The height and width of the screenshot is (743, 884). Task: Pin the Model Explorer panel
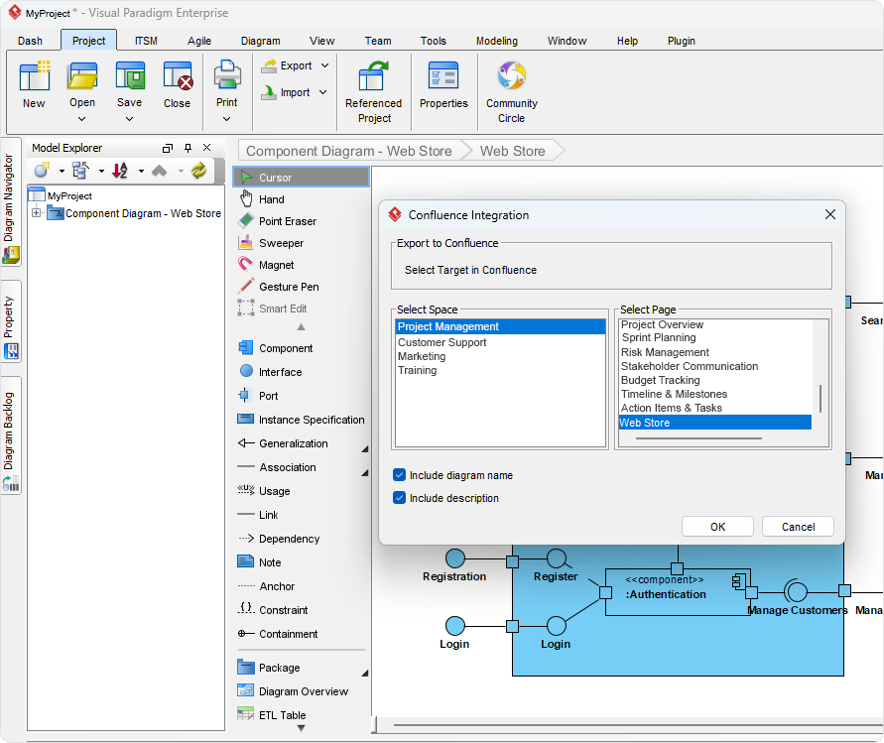tap(188, 148)
